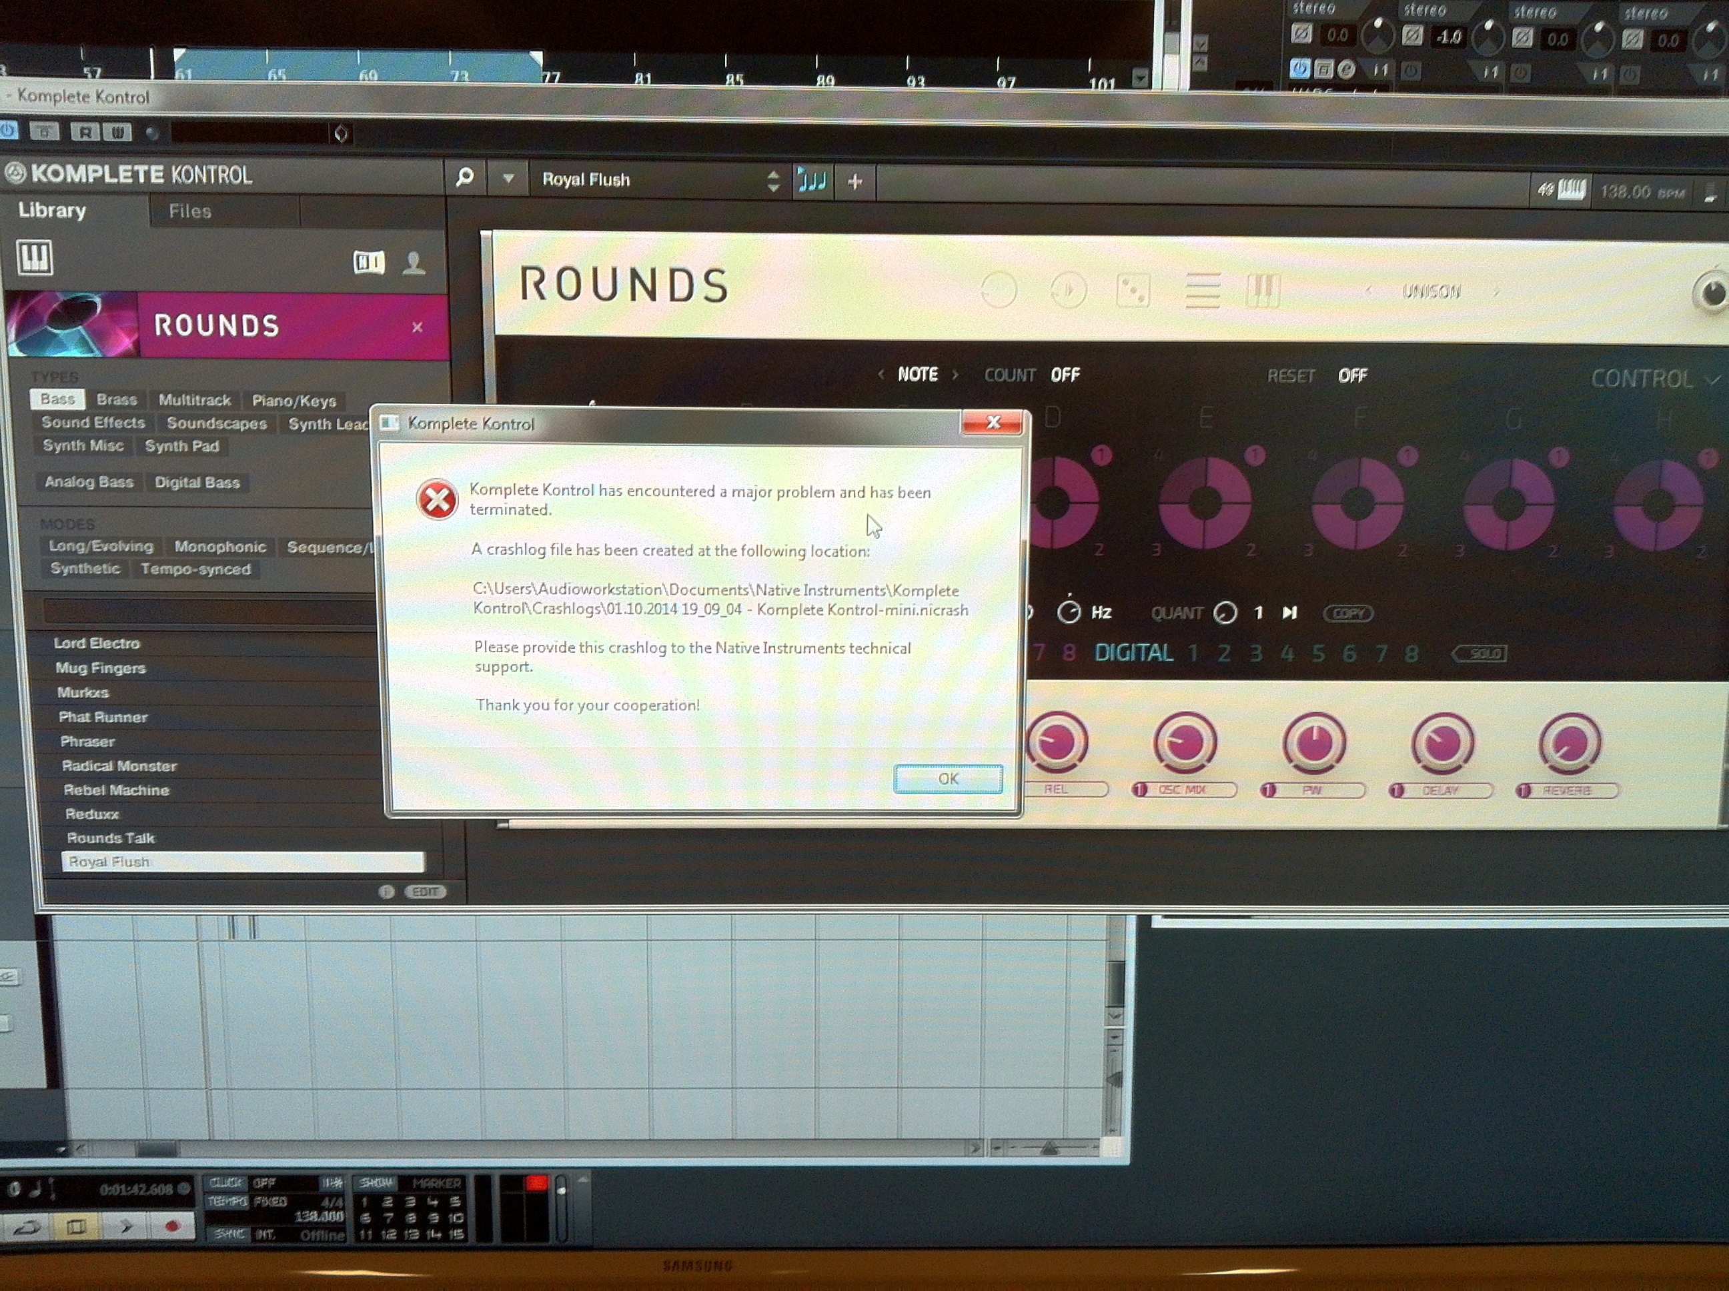Viewport: 1729px width, 1291px height.
Task: Toggle the blue arpeggiator notes icon
Action: pyautogui.click(x=811, y=181)
